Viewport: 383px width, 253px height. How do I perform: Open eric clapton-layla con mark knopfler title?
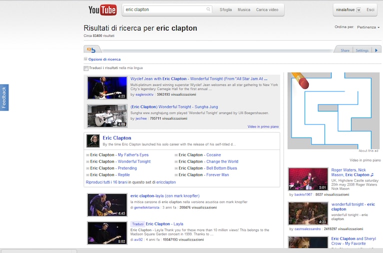(x=165, y=196)
